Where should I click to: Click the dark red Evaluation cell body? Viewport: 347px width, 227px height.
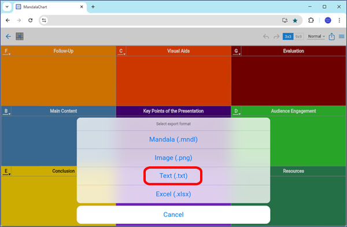[289, 81]
